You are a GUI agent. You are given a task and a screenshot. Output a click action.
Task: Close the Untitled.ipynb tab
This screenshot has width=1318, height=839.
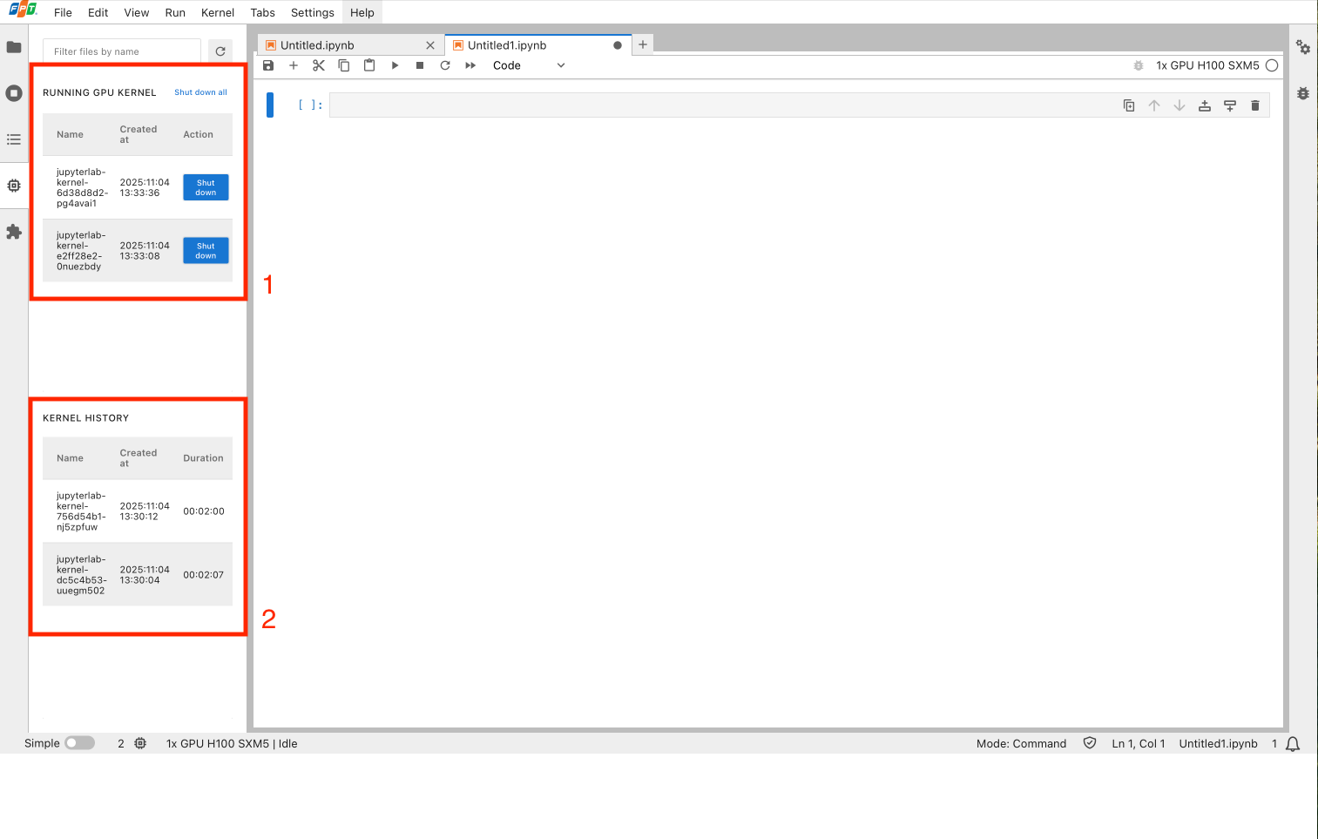click(430, 45)
